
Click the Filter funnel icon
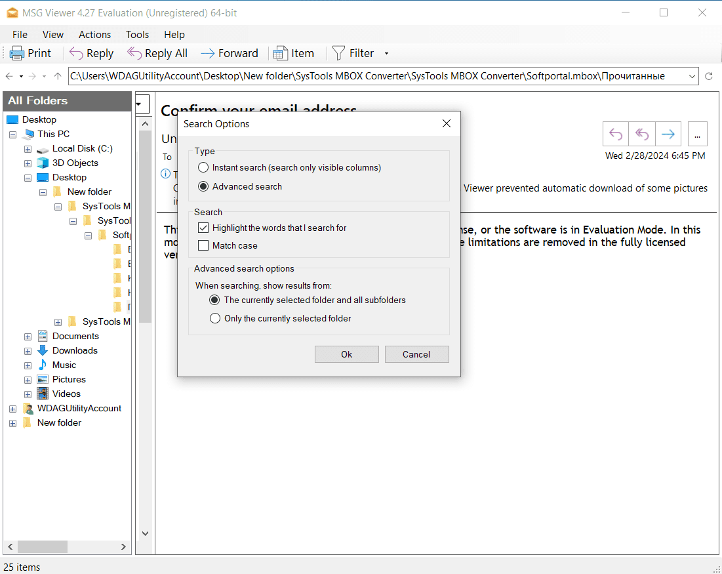pos(338,53)
